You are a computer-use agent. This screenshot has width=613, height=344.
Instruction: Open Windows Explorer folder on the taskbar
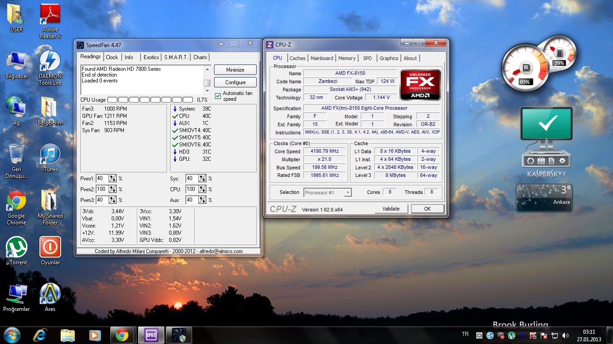pos(68,335)
